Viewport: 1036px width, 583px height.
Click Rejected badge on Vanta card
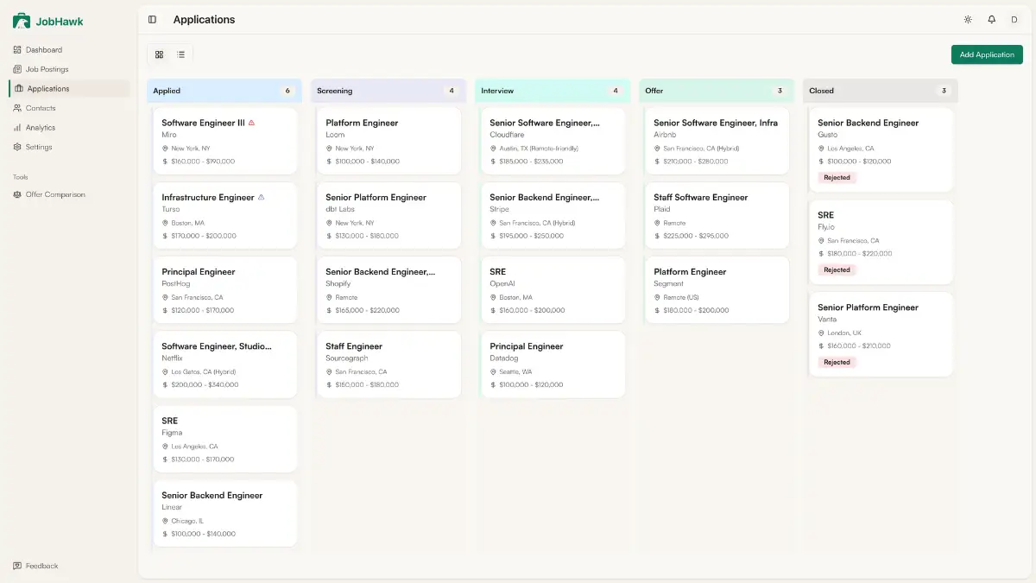[x=837, y=363]
